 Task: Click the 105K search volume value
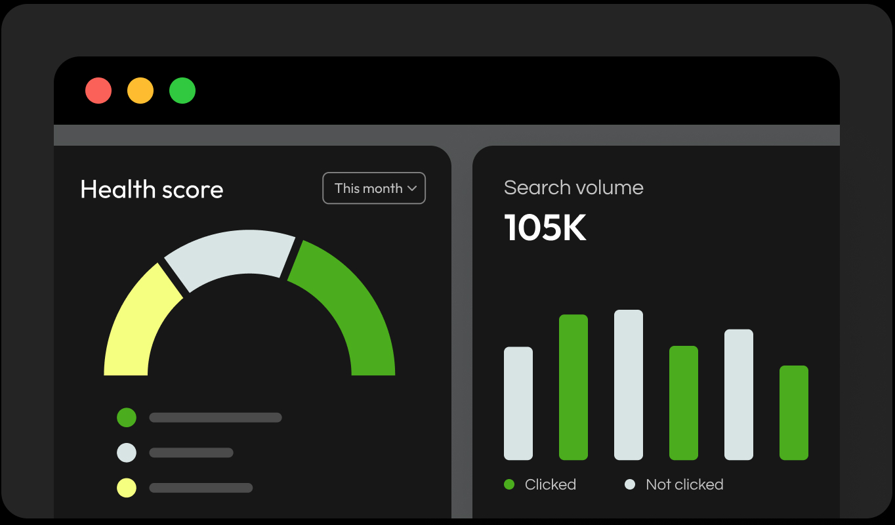pyautogui.click(x=545, y=228)
